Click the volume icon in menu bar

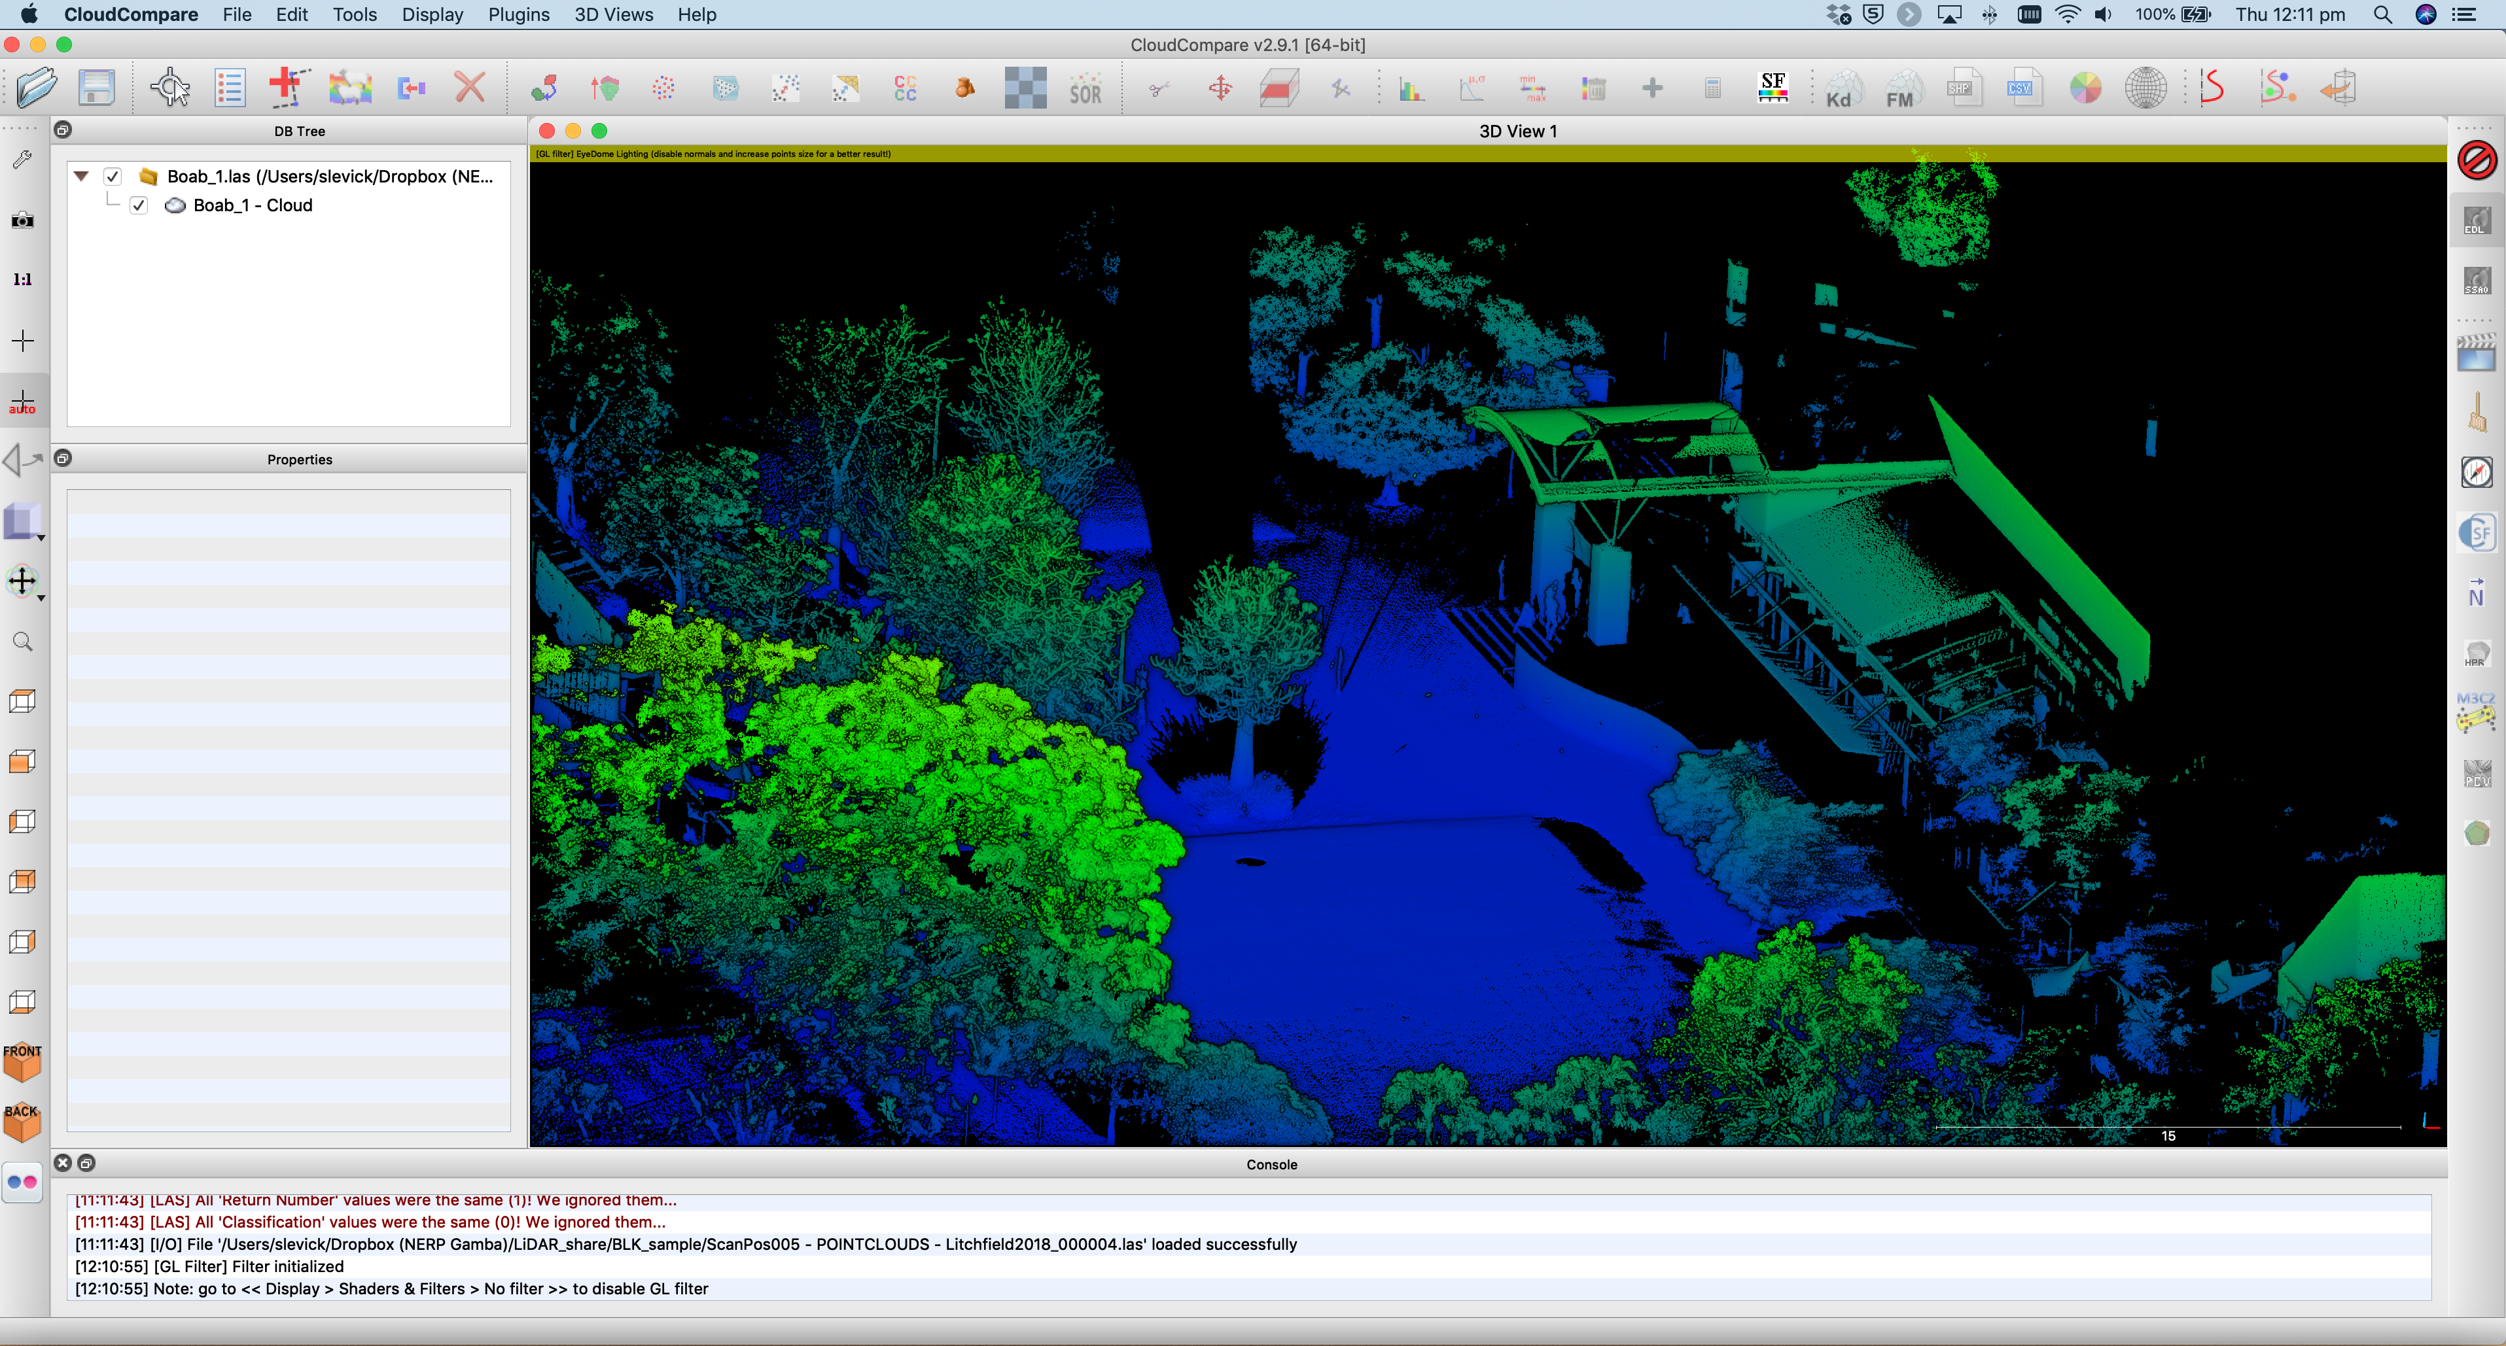coord(2103,14)
